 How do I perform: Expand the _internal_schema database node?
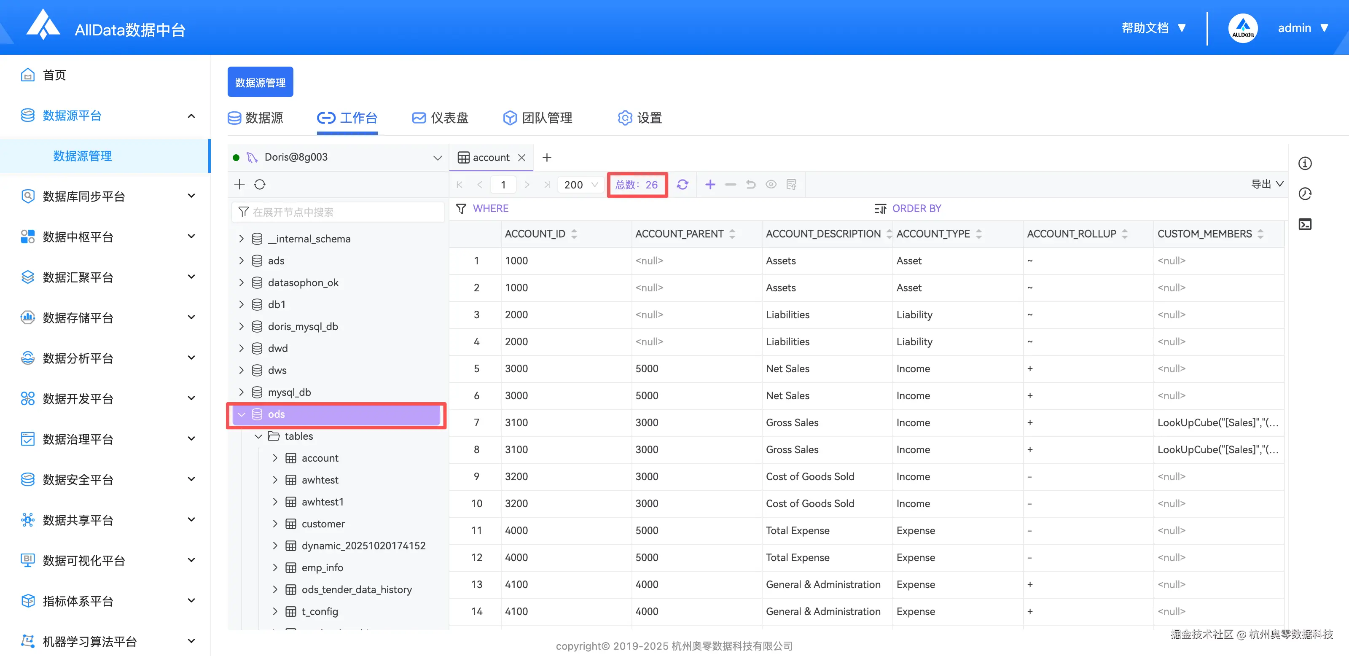click(242, 239)
